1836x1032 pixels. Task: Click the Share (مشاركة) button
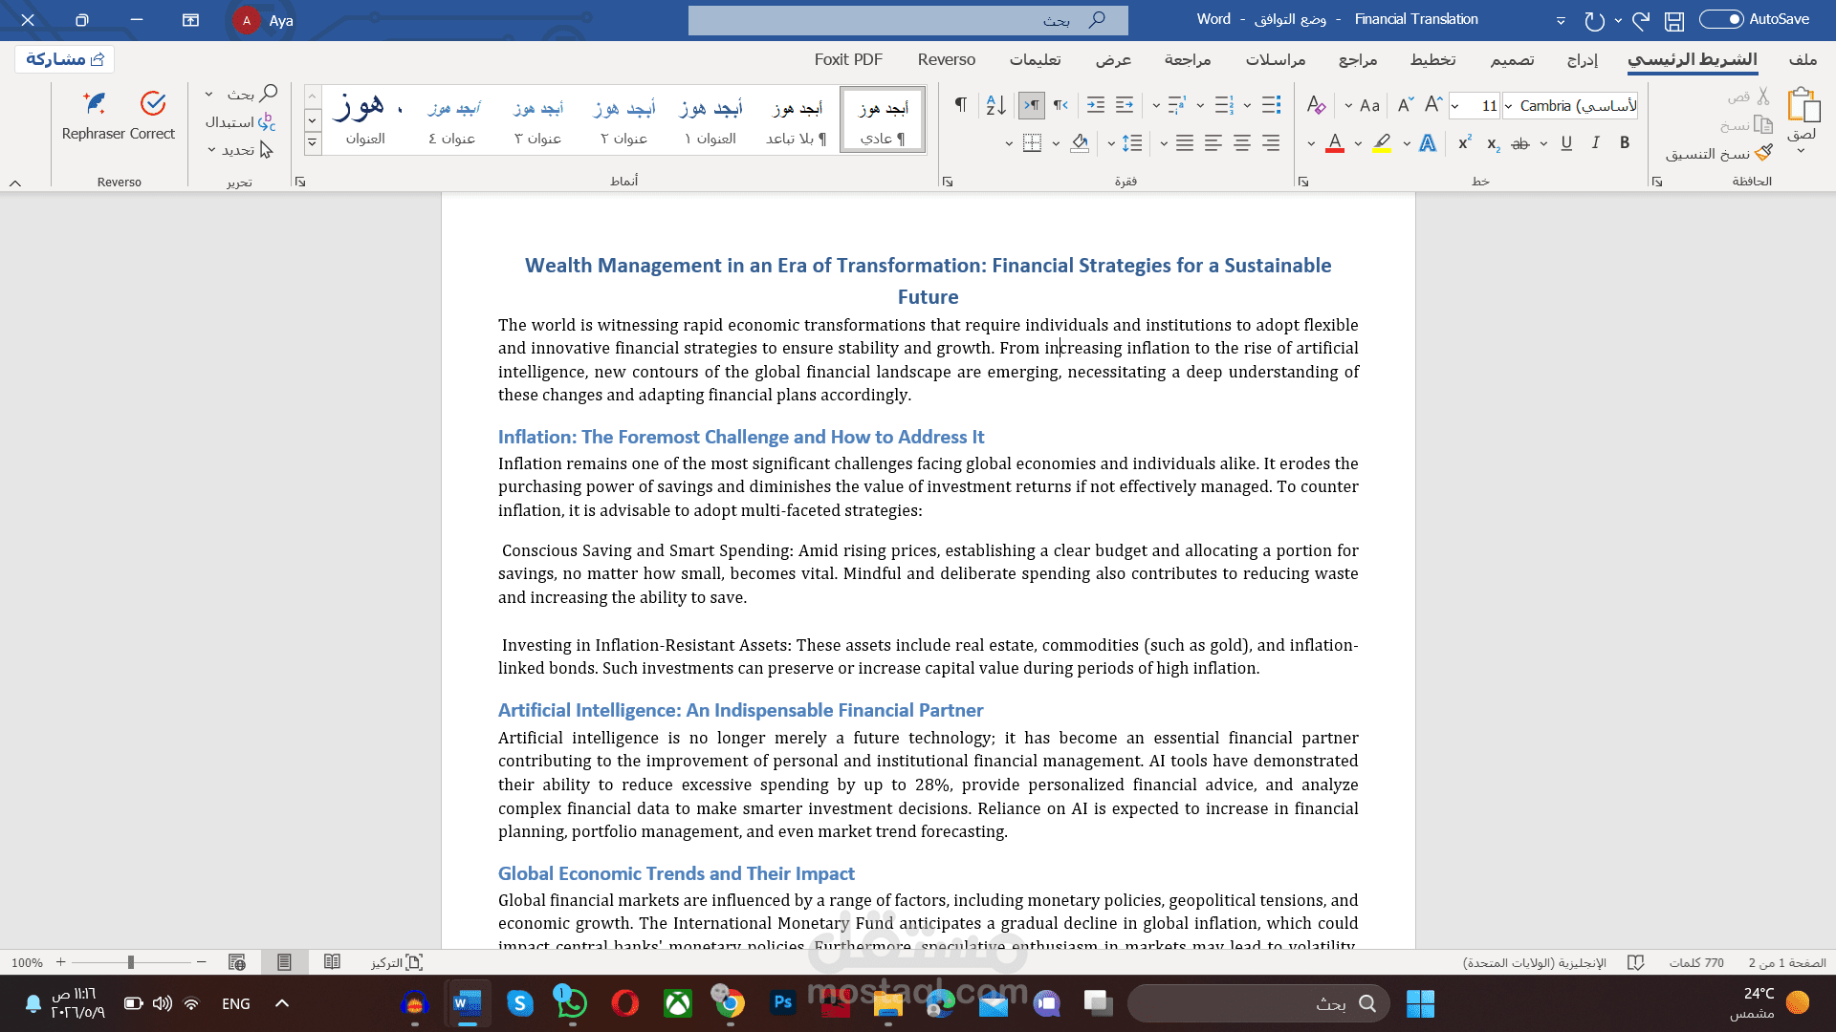pyautogui.click(x=65, y=59)
